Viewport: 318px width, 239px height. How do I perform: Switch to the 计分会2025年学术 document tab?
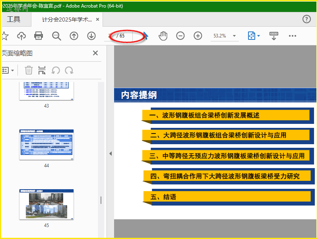pyautogui.click(x=67, y=20)
